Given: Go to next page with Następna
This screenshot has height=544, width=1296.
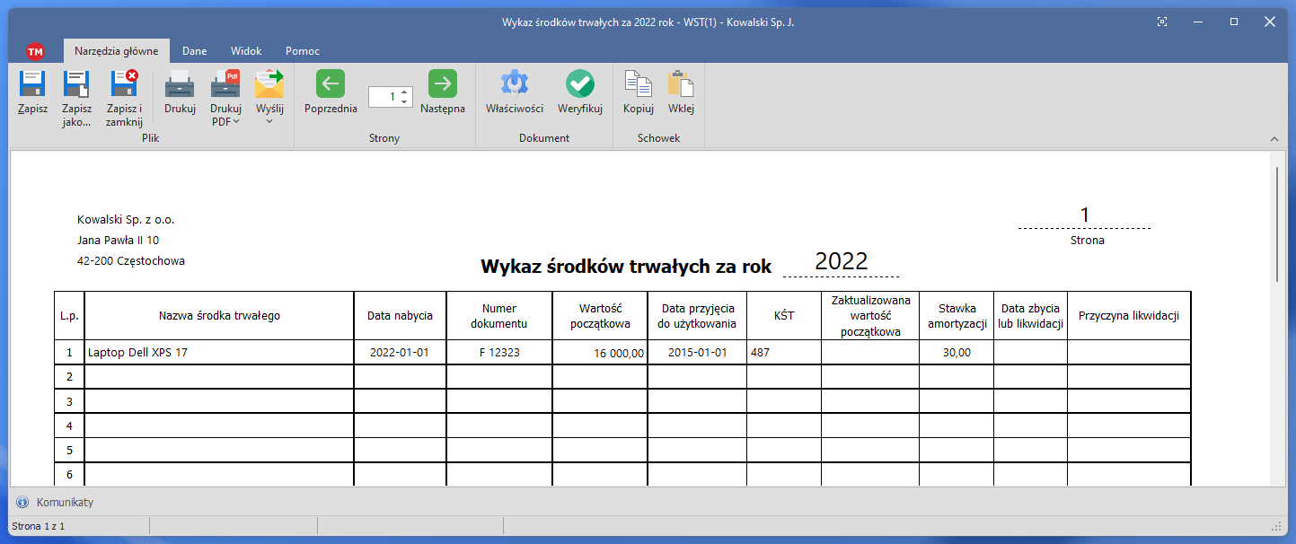Looking at the screenshot, I should tap(443, 85).
